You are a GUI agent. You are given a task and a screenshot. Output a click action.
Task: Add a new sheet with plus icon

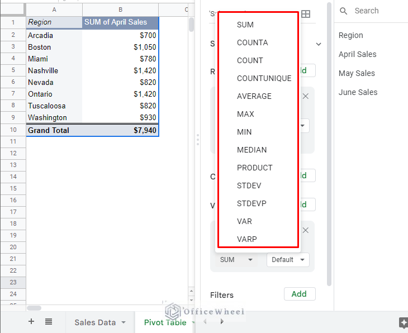(x=31, y=322)
